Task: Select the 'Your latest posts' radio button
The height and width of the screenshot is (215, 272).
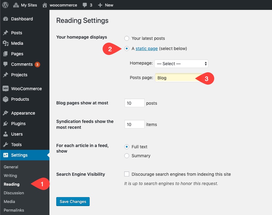Action: click(x=127, y=38)
